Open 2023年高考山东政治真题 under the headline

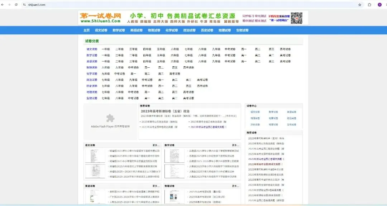[159, 121]
